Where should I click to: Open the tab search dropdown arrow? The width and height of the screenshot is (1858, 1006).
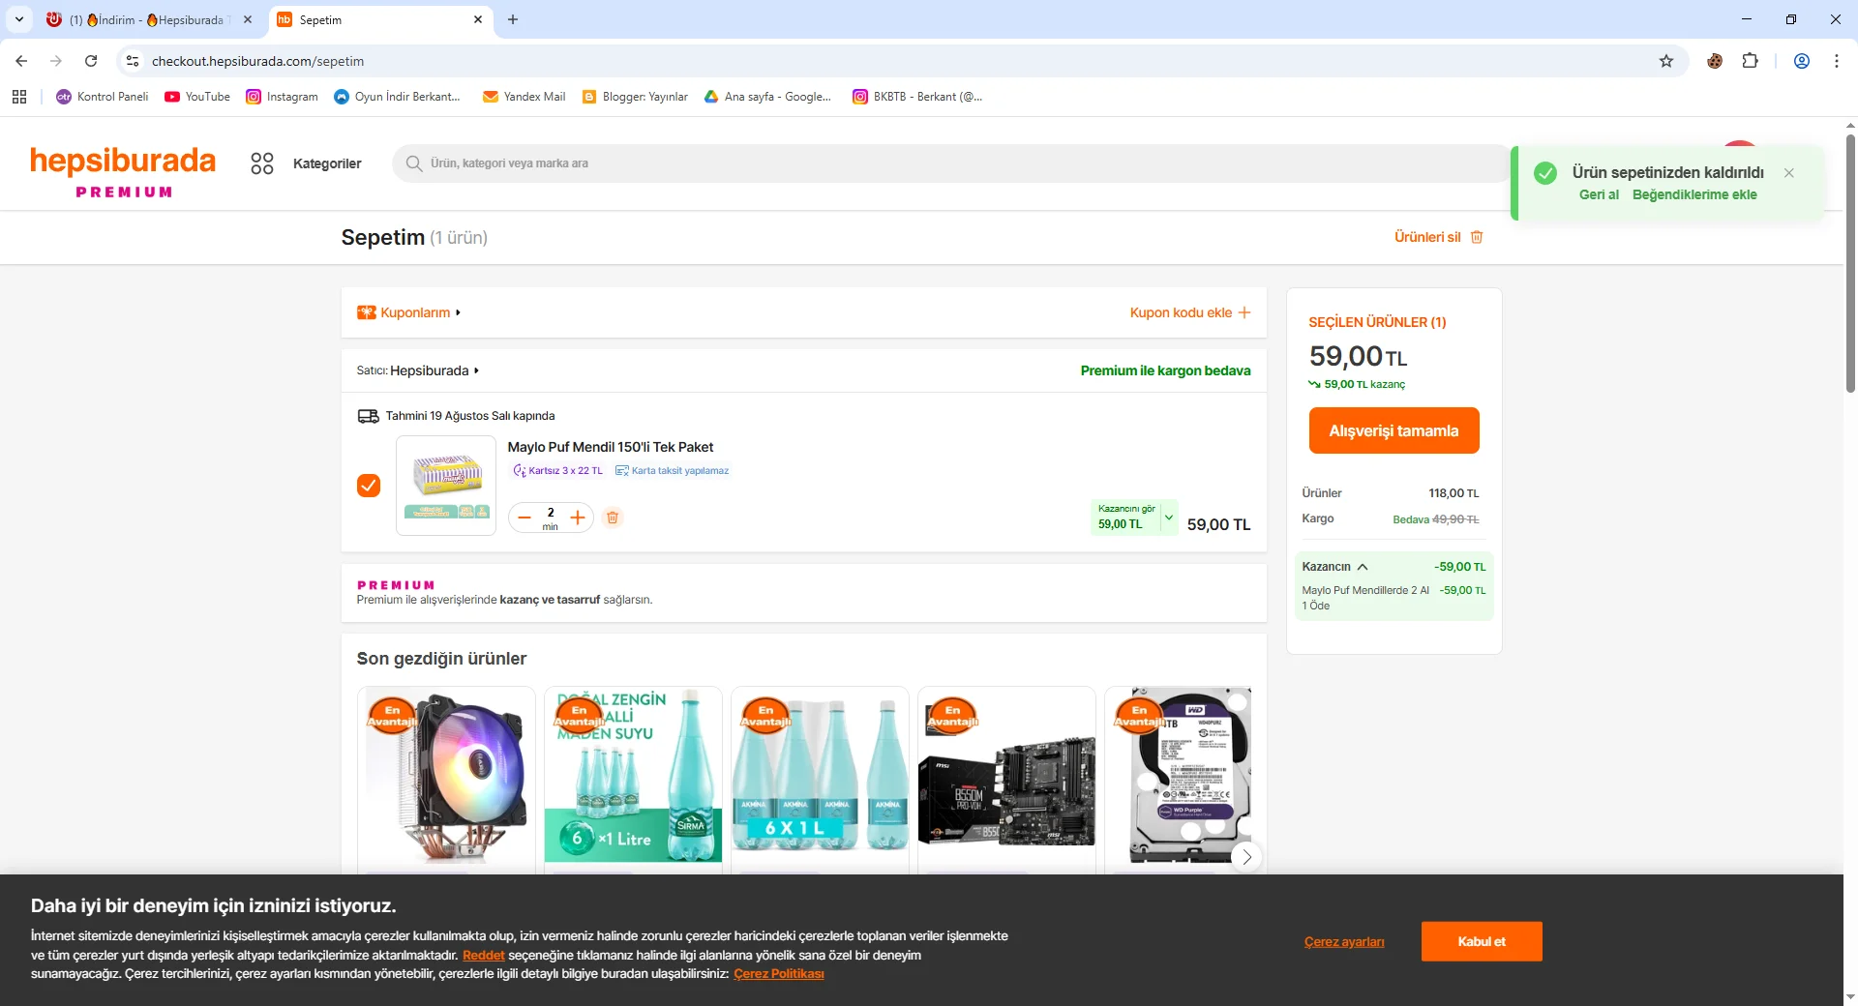(x=19, y=19)
